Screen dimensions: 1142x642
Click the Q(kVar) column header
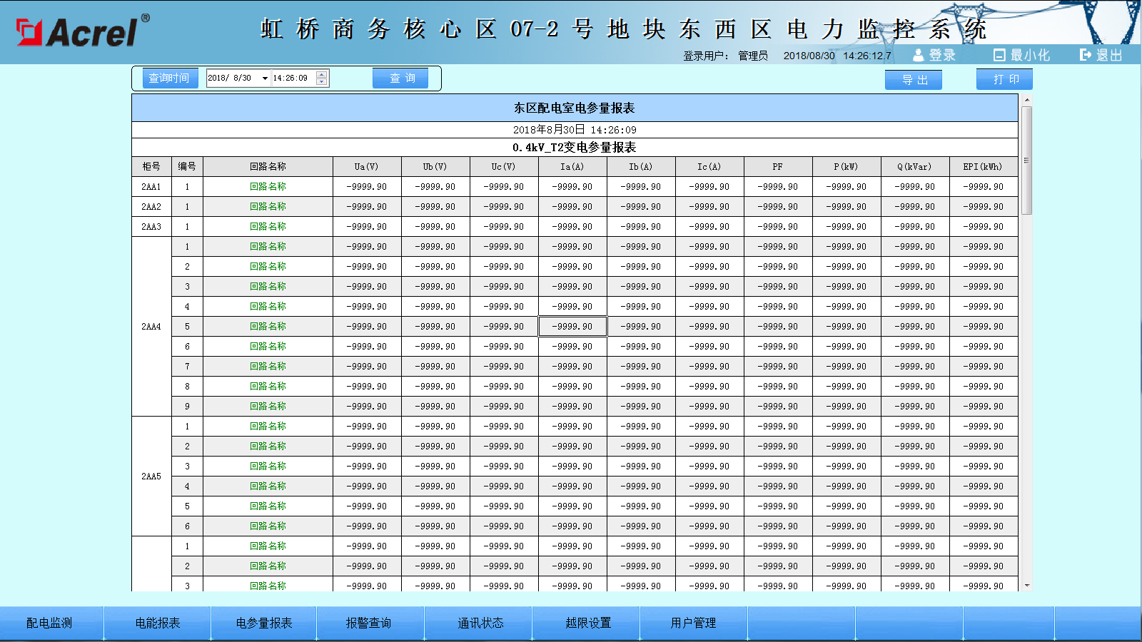pyautogui.click(x=915, y=167)
